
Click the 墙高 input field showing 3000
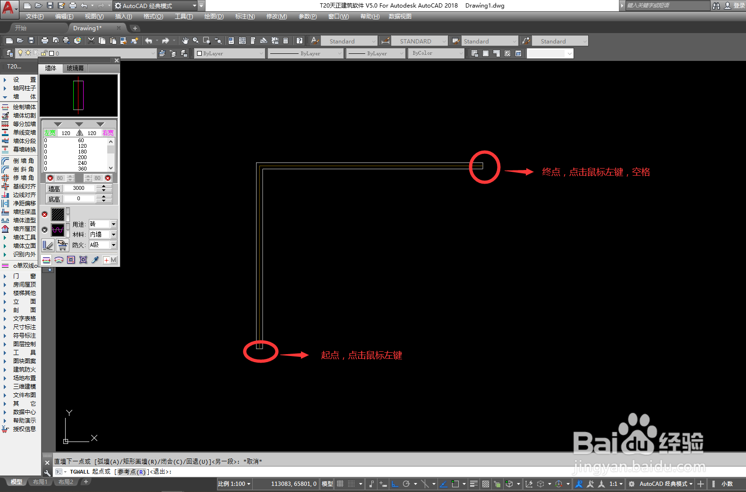click(79, 188)
